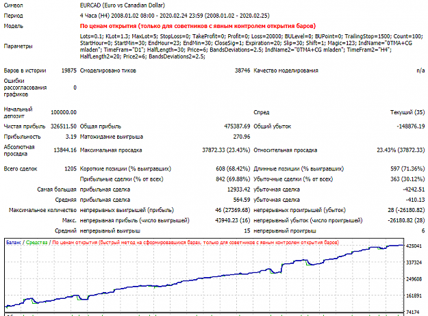This screenshot has width=428, height=316.
Task: Click the balance curve in the equity chart
Action: click(x=205, y=278)
